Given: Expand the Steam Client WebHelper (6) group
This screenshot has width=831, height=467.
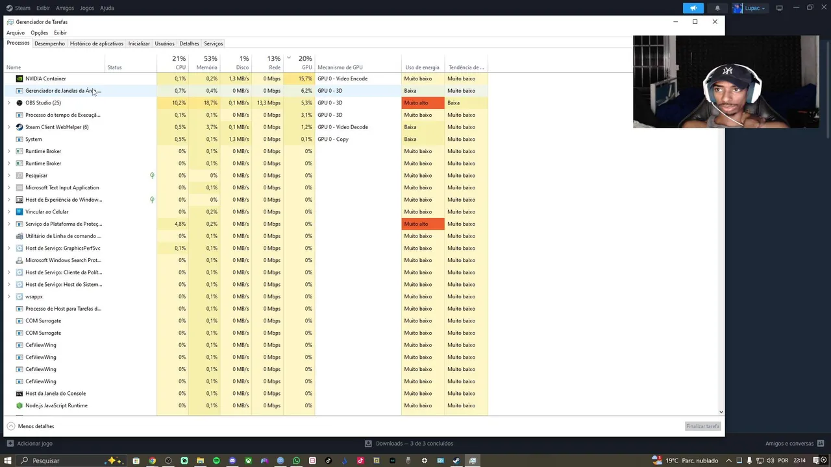Looking at the screenshot, I should (8, 127).
